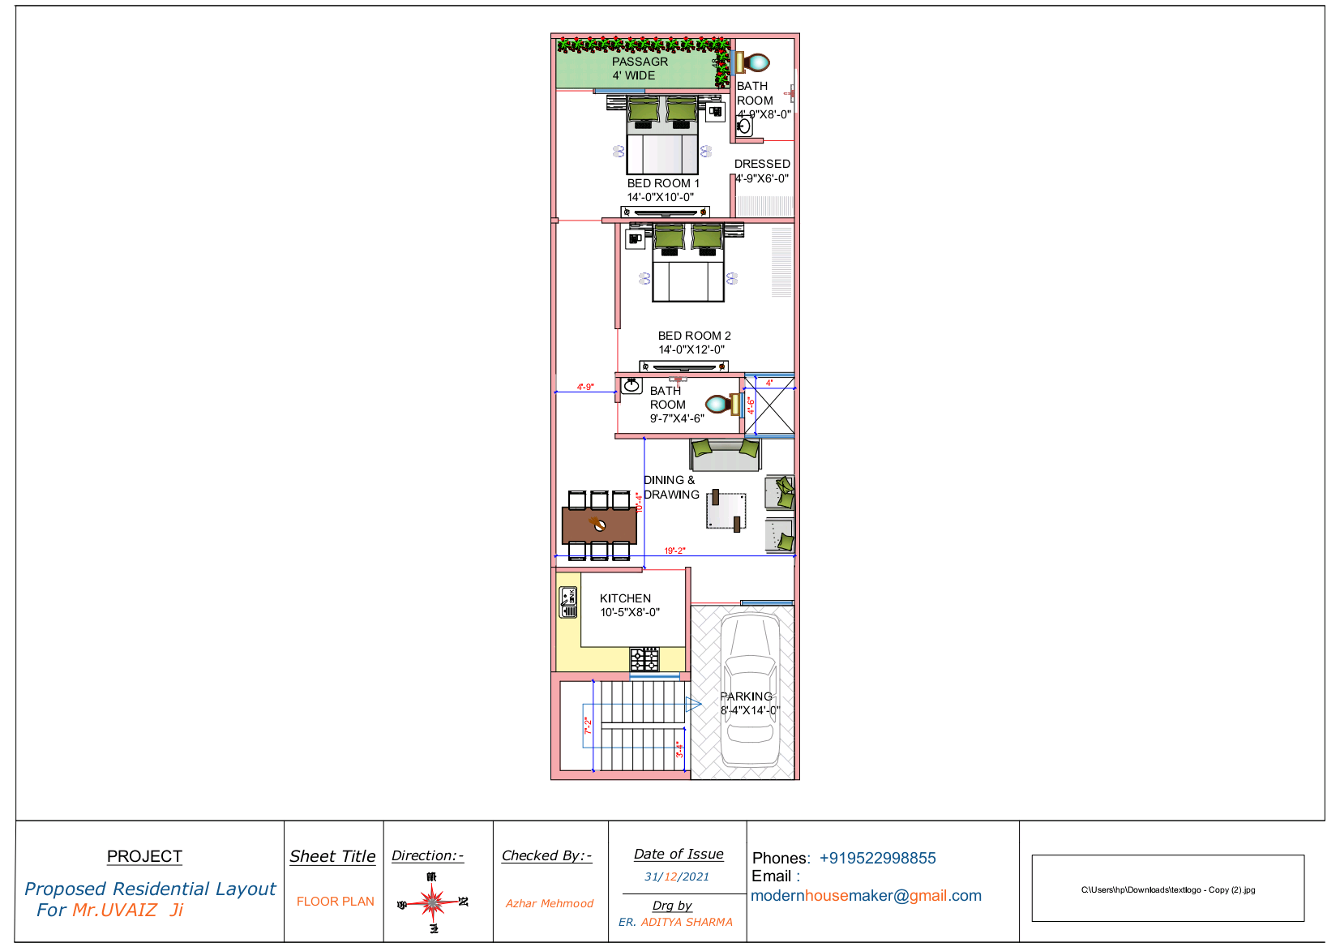Click the kitchen sink symbol
This screenshot has width=1340, height=947.
tap(568, 602)
